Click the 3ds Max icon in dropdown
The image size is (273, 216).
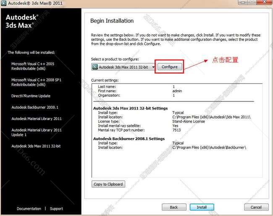[x=95, y=67]
